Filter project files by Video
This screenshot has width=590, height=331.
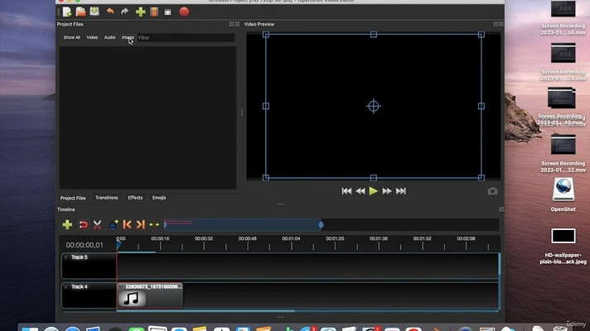pos(92,37)
